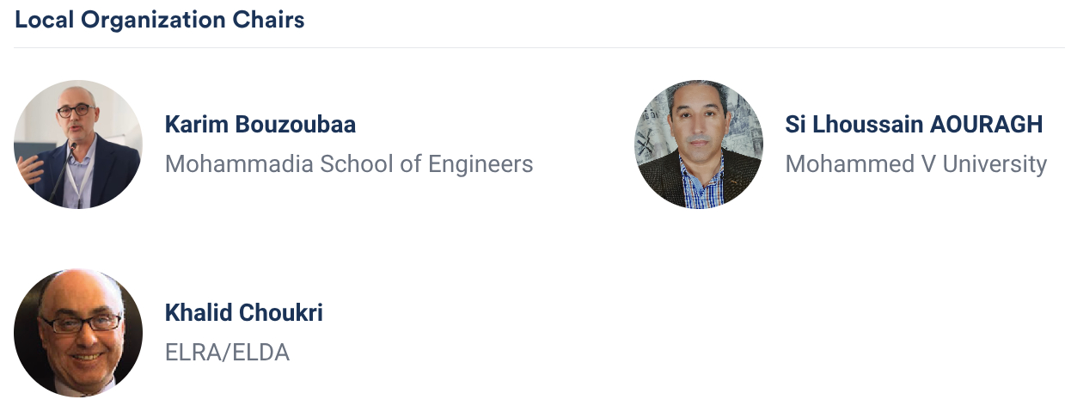Select Khalid Choukri's avatar image
This screenshot has width=1065, height=412.
coord(78,333)
